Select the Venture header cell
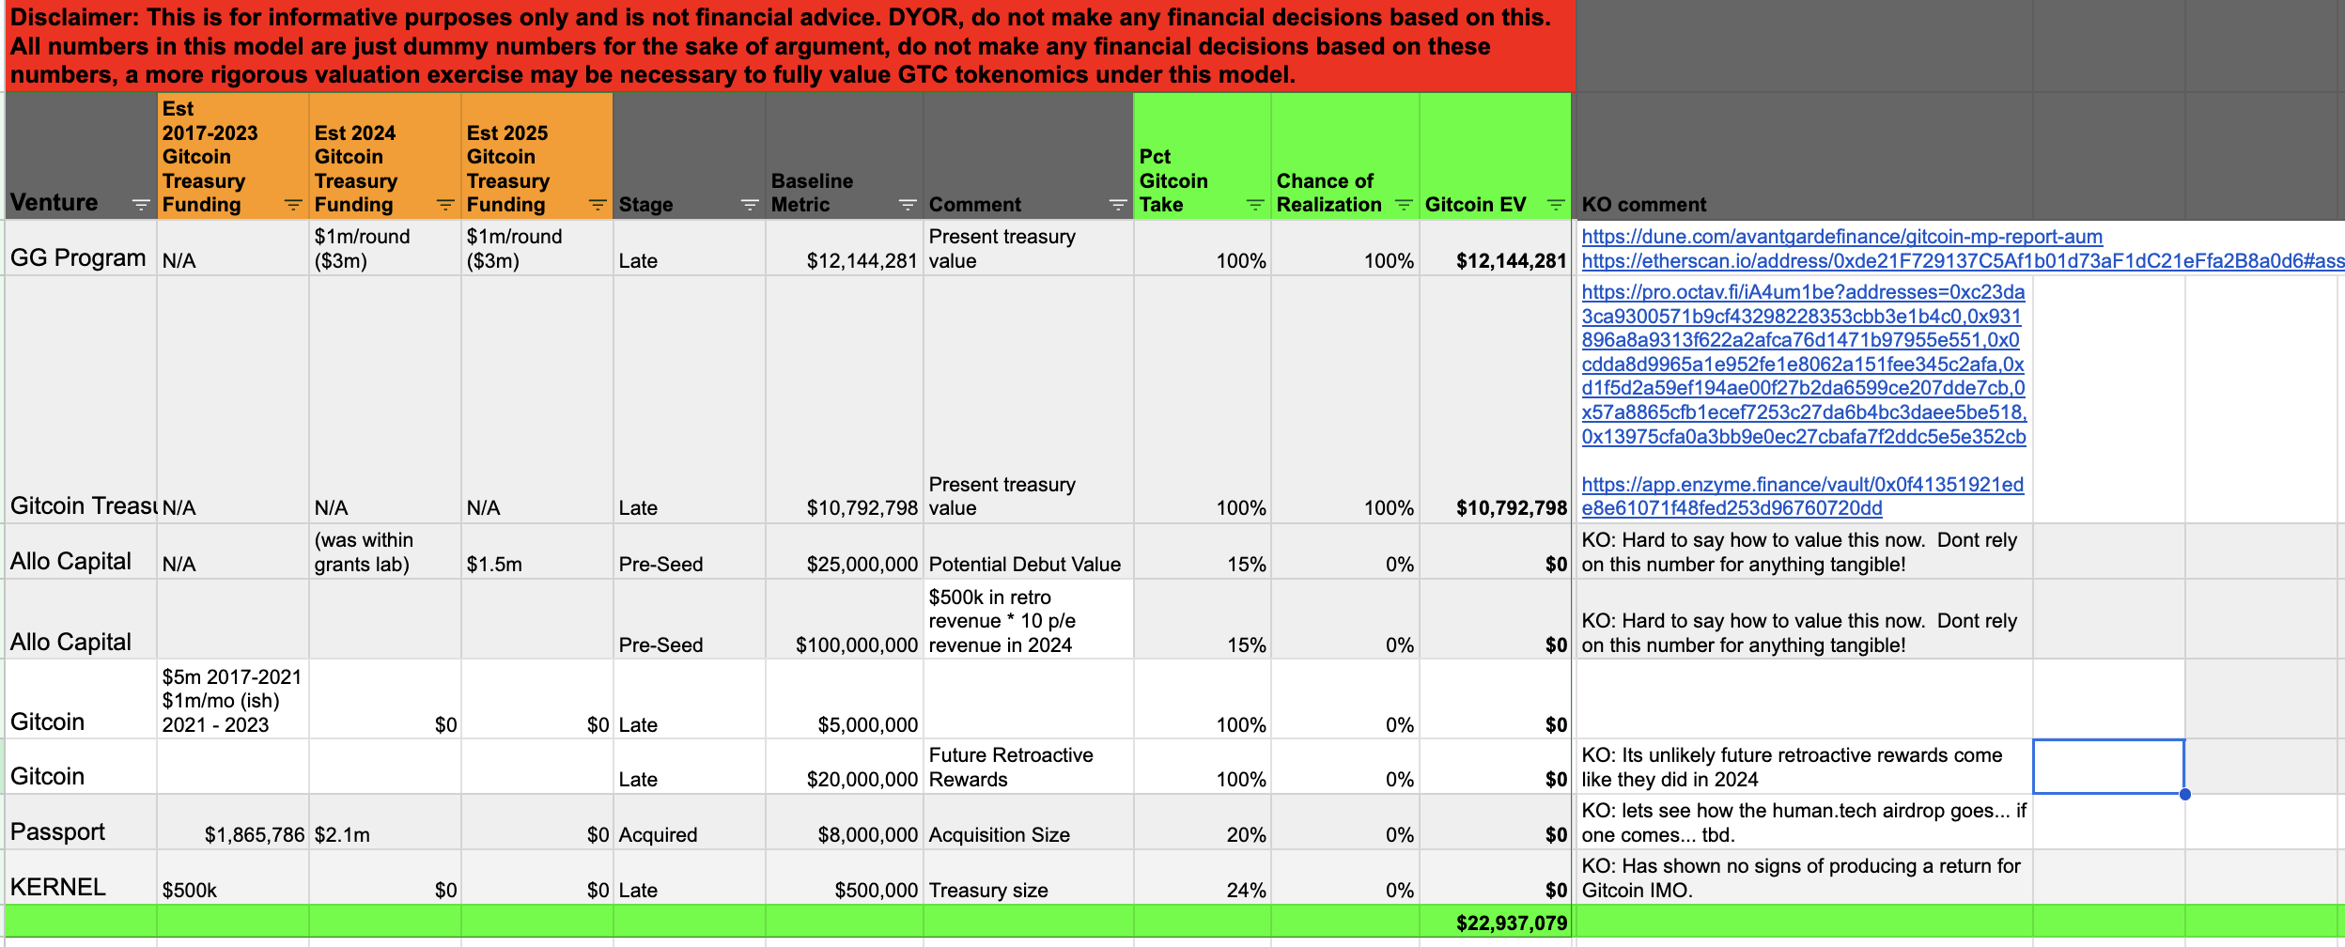The width and height of the screenshot is (2345, 947). click(81, 156)
